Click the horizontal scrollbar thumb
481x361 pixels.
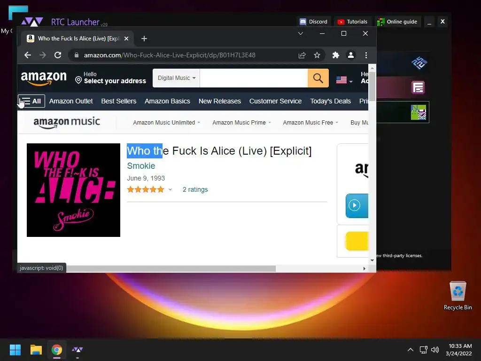coord(171,268)
